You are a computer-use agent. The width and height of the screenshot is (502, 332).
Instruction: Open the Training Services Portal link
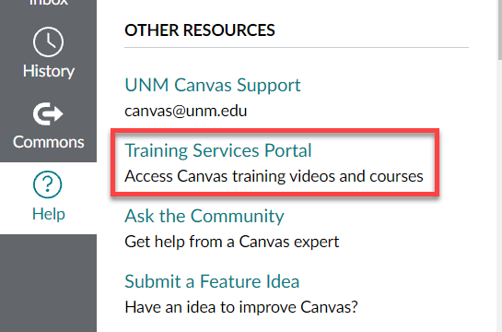pyautogui.click(x=218, y=150)
